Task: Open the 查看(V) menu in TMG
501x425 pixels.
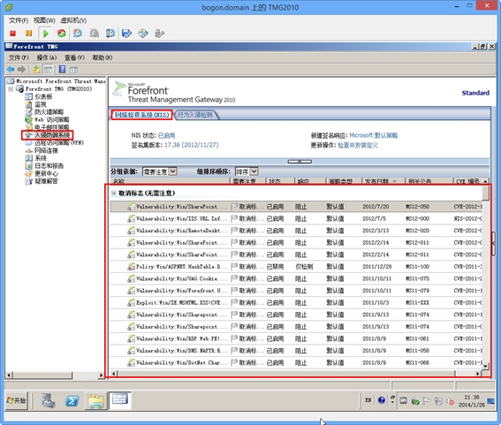Action: [x=74, y=57]
